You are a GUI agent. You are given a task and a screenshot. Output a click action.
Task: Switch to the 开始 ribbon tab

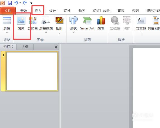23,11
